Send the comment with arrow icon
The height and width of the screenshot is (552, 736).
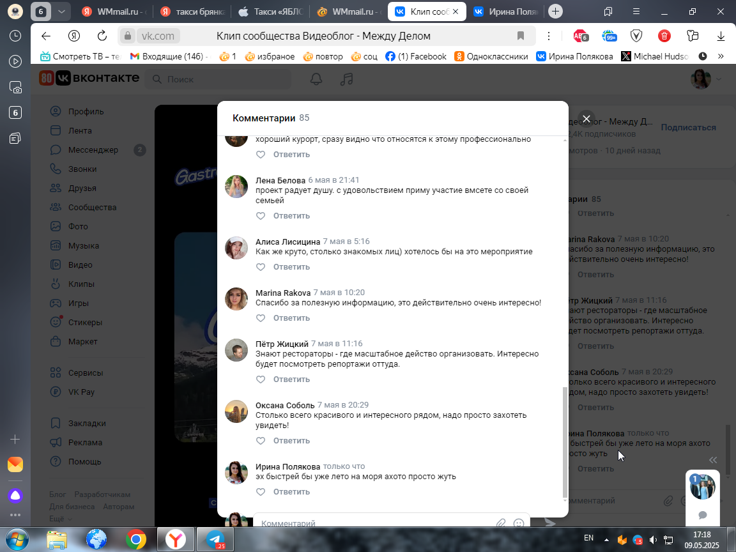coord(549,523)
